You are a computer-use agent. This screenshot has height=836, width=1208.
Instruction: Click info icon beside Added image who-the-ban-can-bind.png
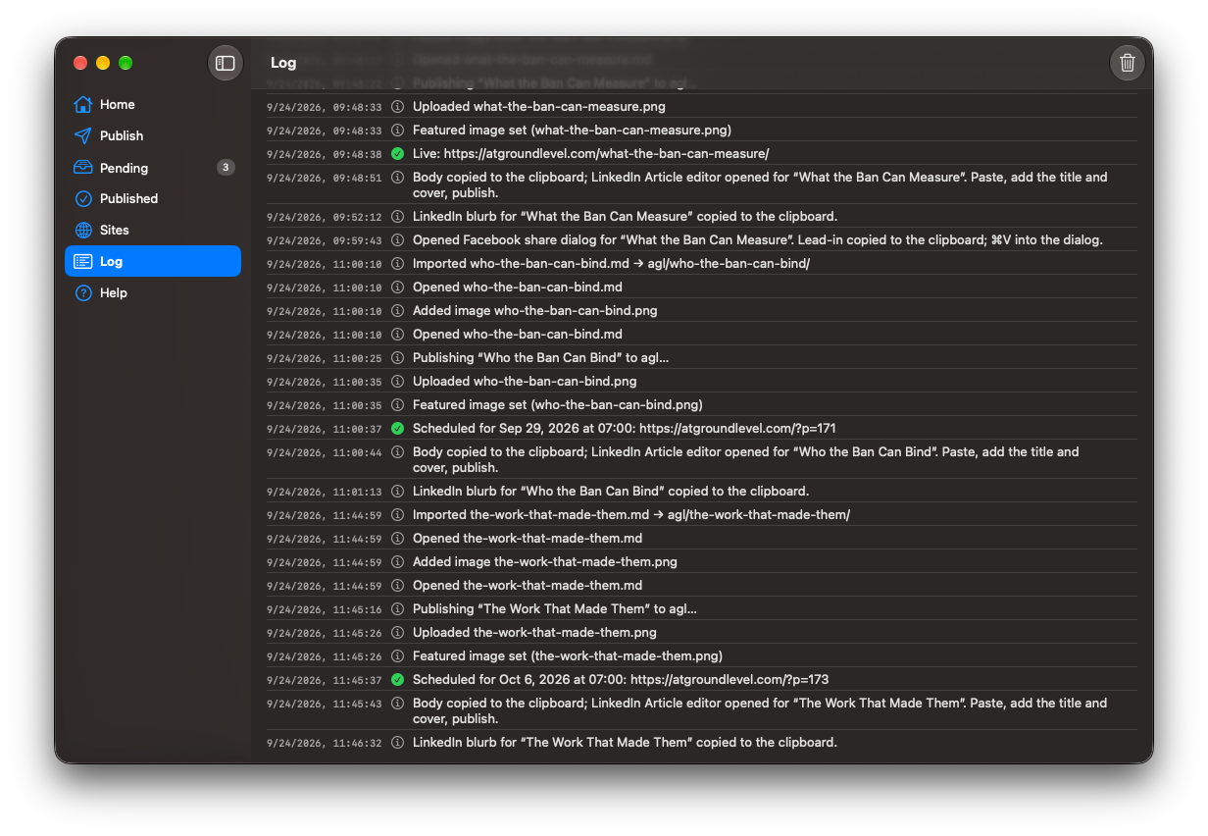pyautogui.click(x=397, y=310)
